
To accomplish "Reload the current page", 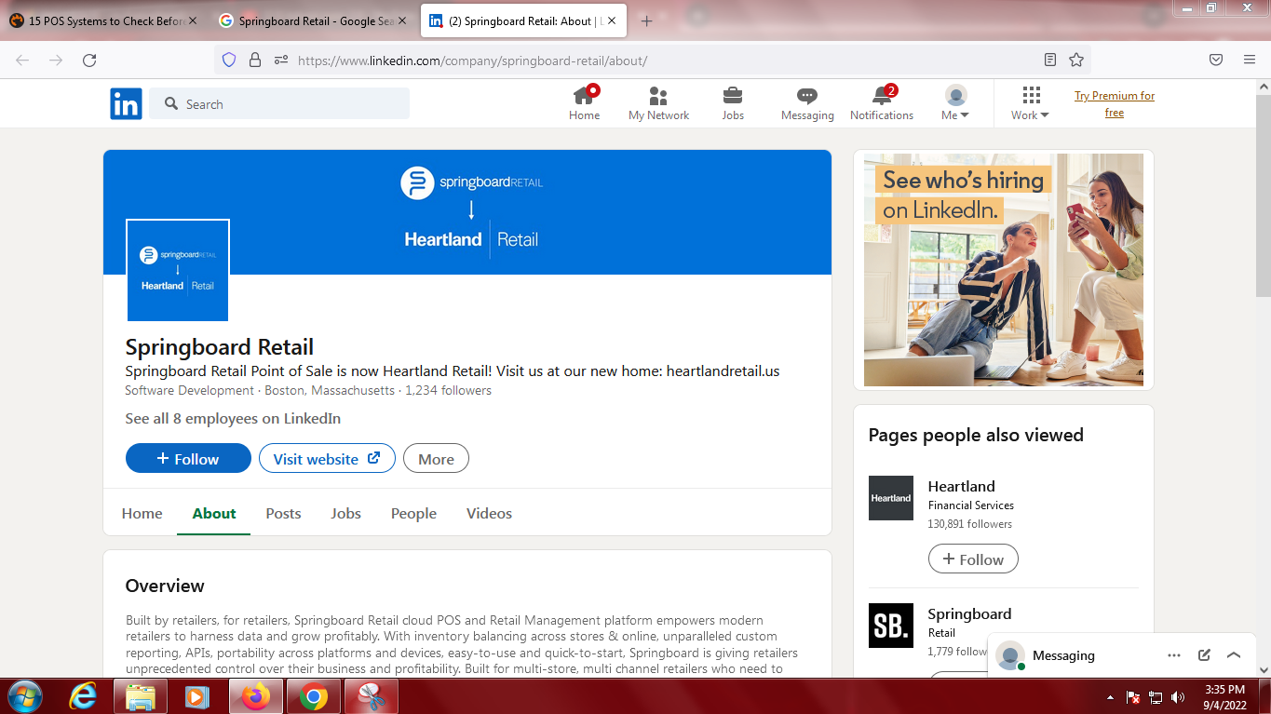I will click(x=89, y=60).
